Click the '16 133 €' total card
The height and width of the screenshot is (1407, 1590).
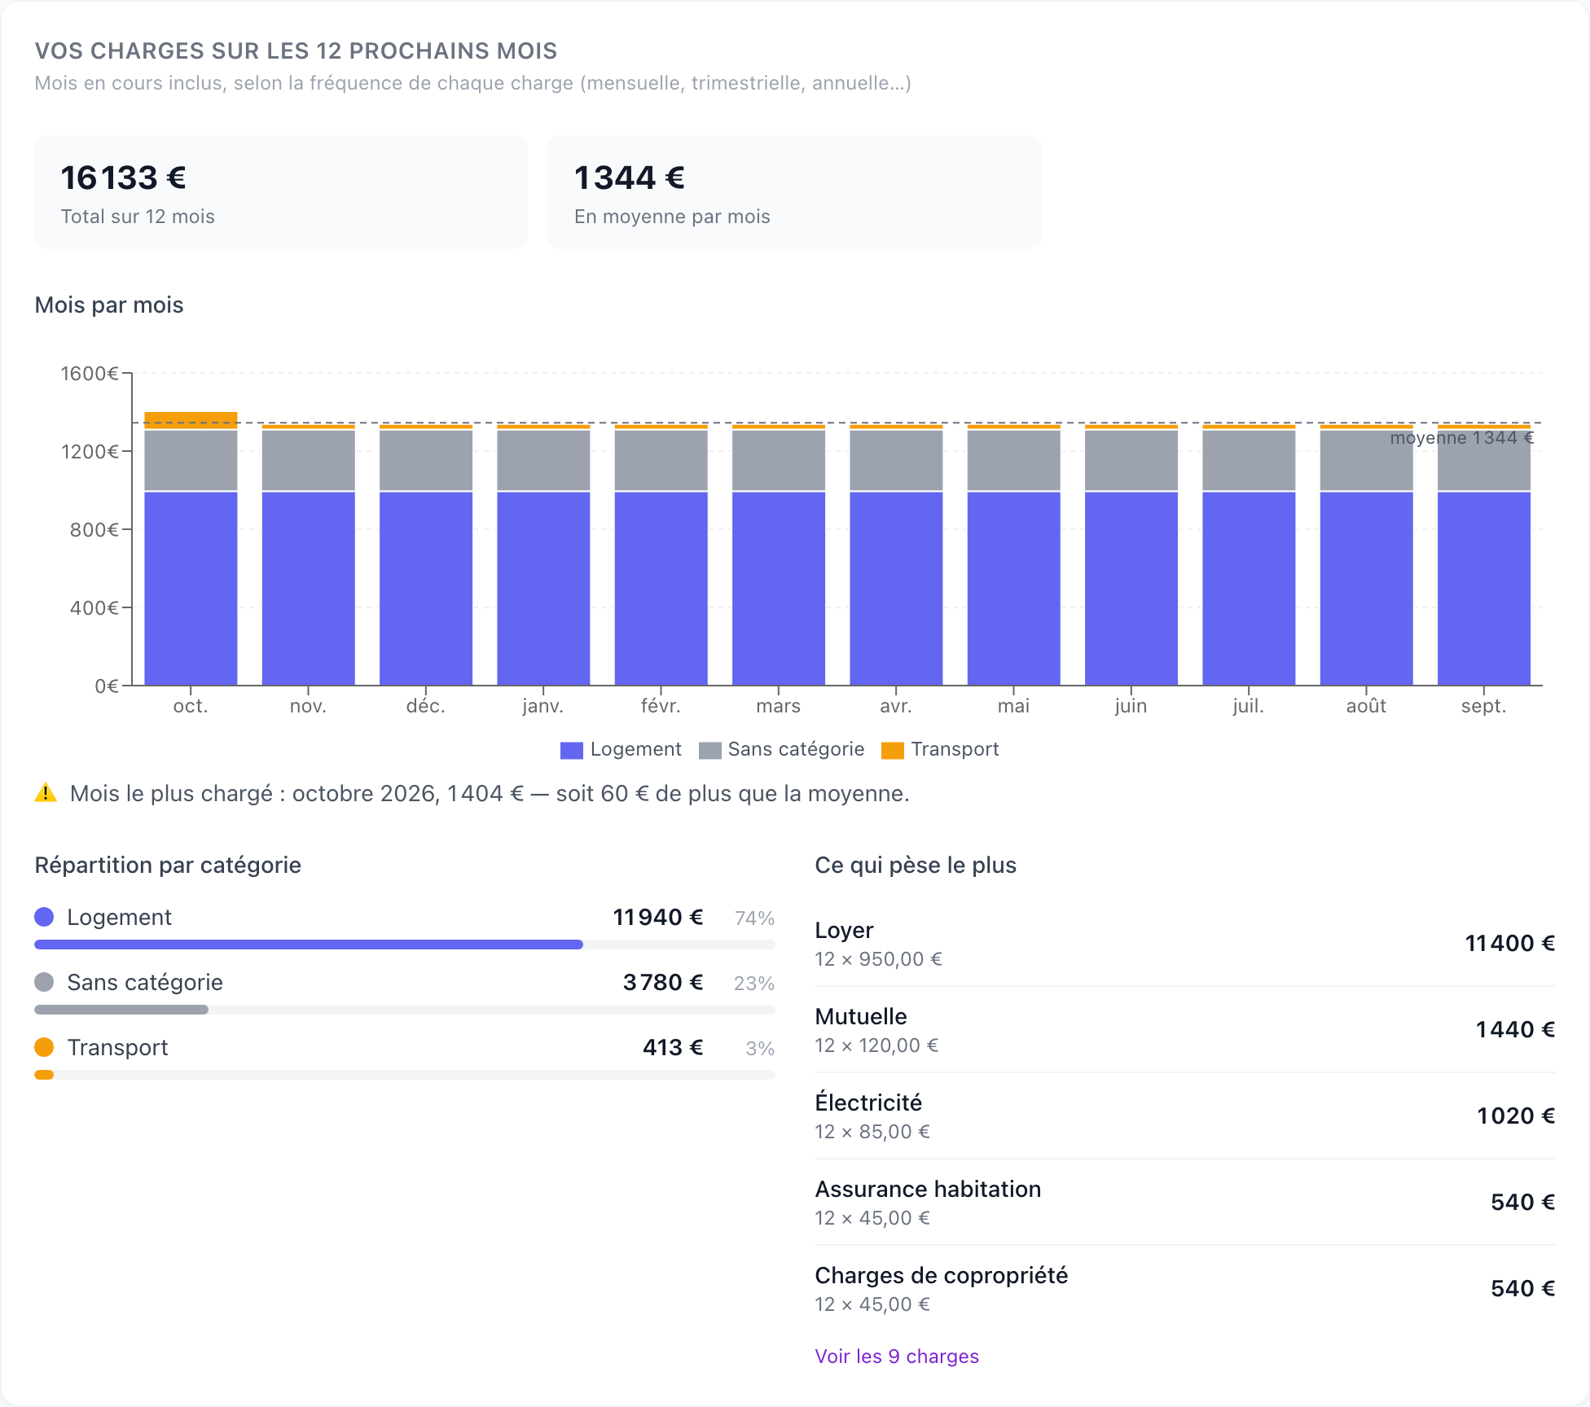pos(281,192)
